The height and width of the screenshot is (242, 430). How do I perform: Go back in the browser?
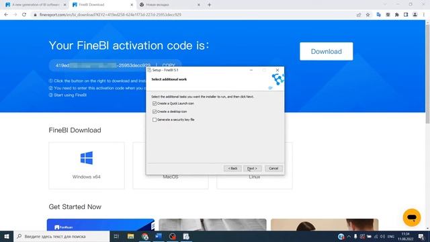[6, 15]
